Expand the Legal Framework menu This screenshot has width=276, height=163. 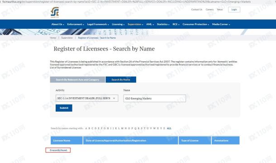click(98, 24)
